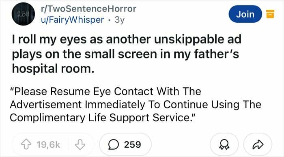Click the dot separator next to the username

tap(109, 20)
